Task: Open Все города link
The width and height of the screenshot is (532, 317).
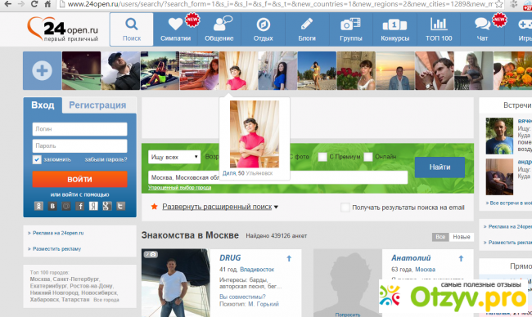Action: point(106,300)
